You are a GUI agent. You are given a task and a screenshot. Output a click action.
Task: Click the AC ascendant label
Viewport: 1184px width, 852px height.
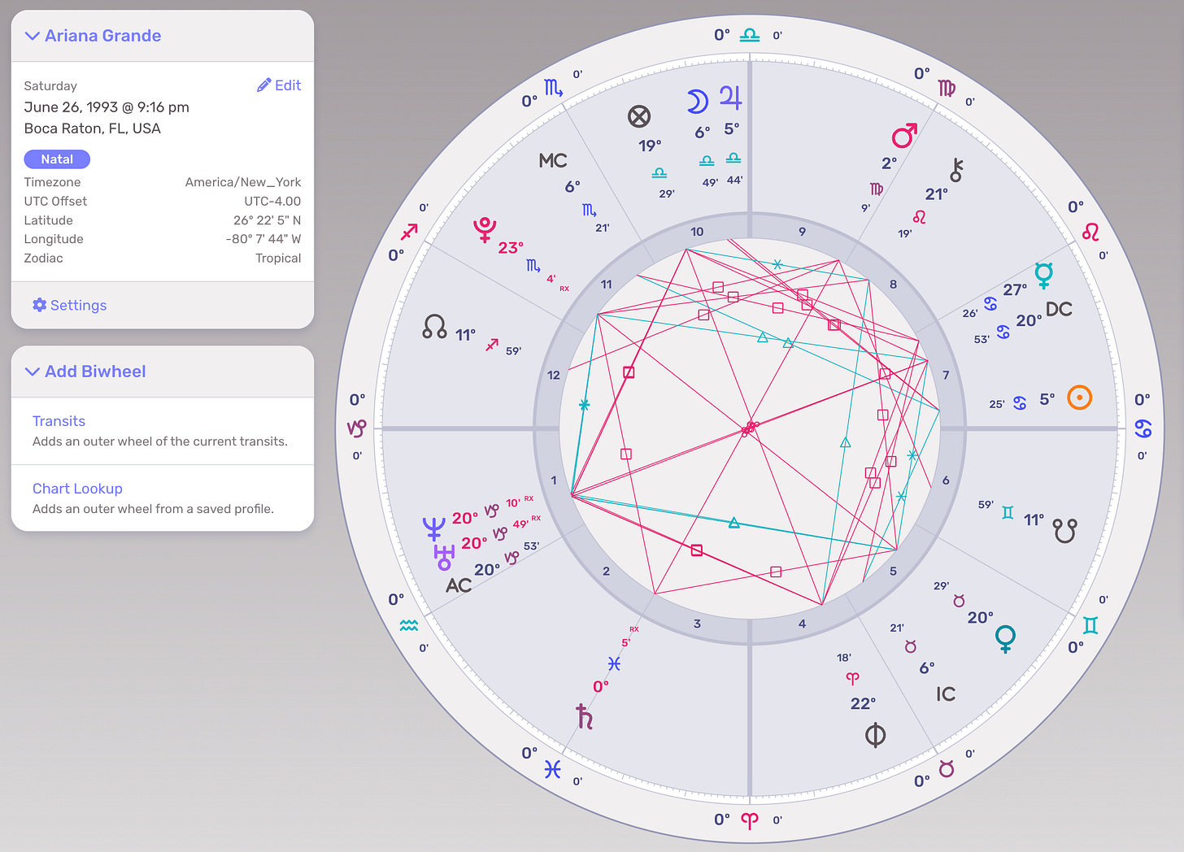click(459, 585)
